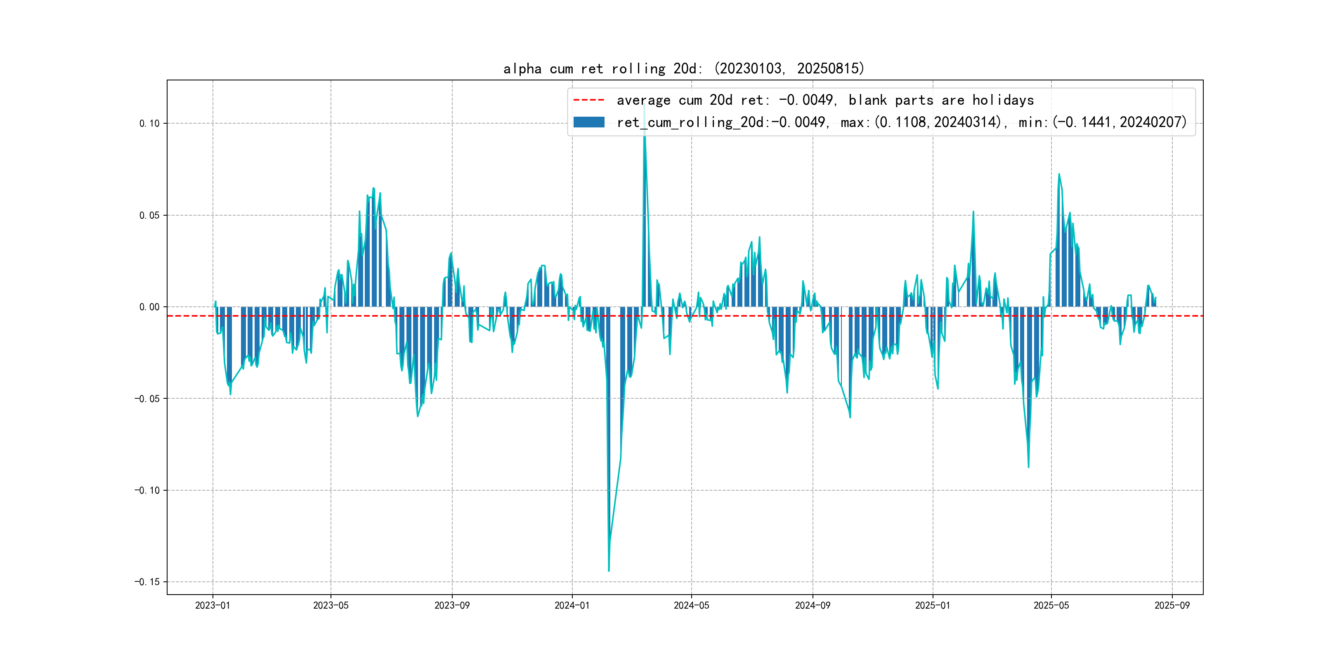The height and width of the screenshot is (668, 1337).
Task: Click the 2025-09 x-axis label
Action: 1172,605
